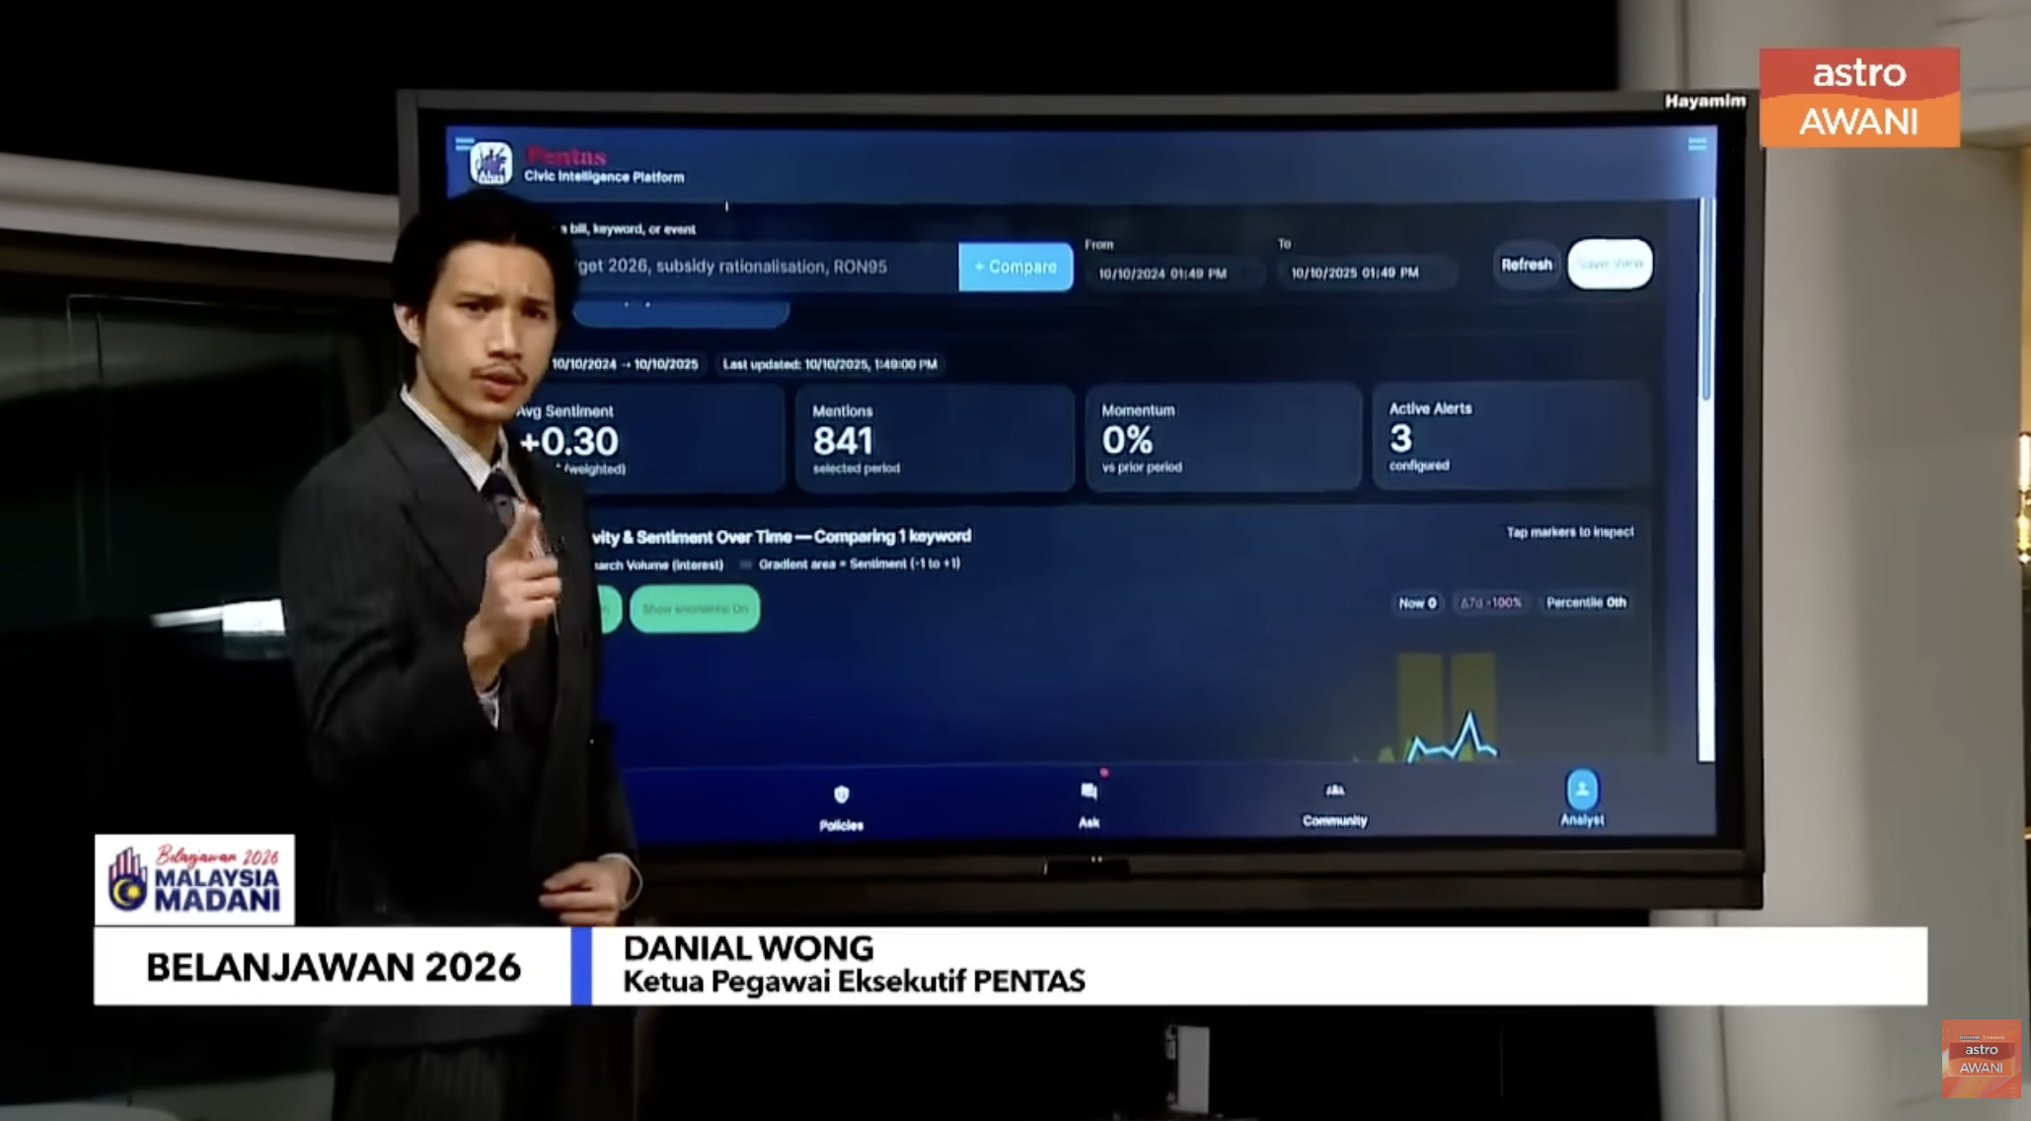Open the Mentions card showing 841
The height and width of the screenshot is (1121, 2031).
pyautogui.click(x=935, y=438)
